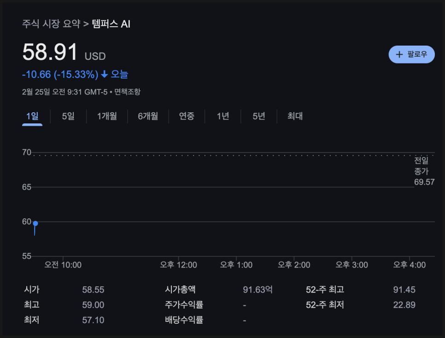
Task: Click the blue data point on chart
Action: (35, 224)
